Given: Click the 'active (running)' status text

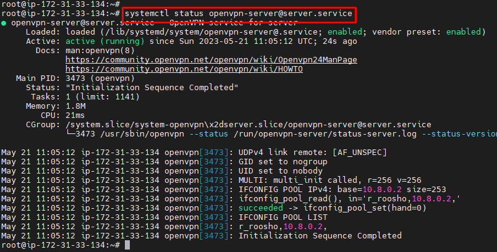Looking at the screenshot, I should [105, 41].
